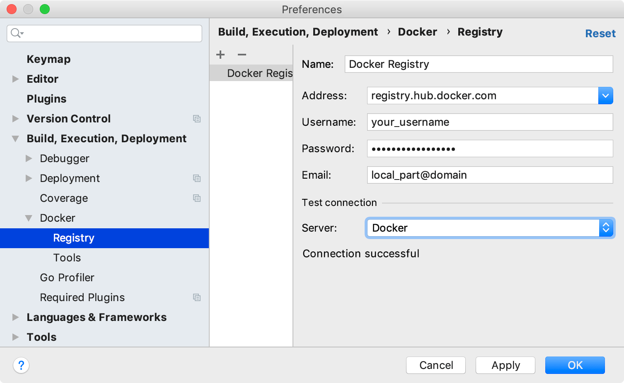Collapse the Docker tree node
This screenshot has height=383, width=624.
click(29, 218)
